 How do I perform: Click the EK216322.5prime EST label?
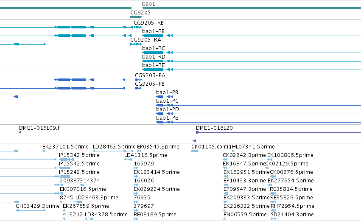[x=246, y=206]
